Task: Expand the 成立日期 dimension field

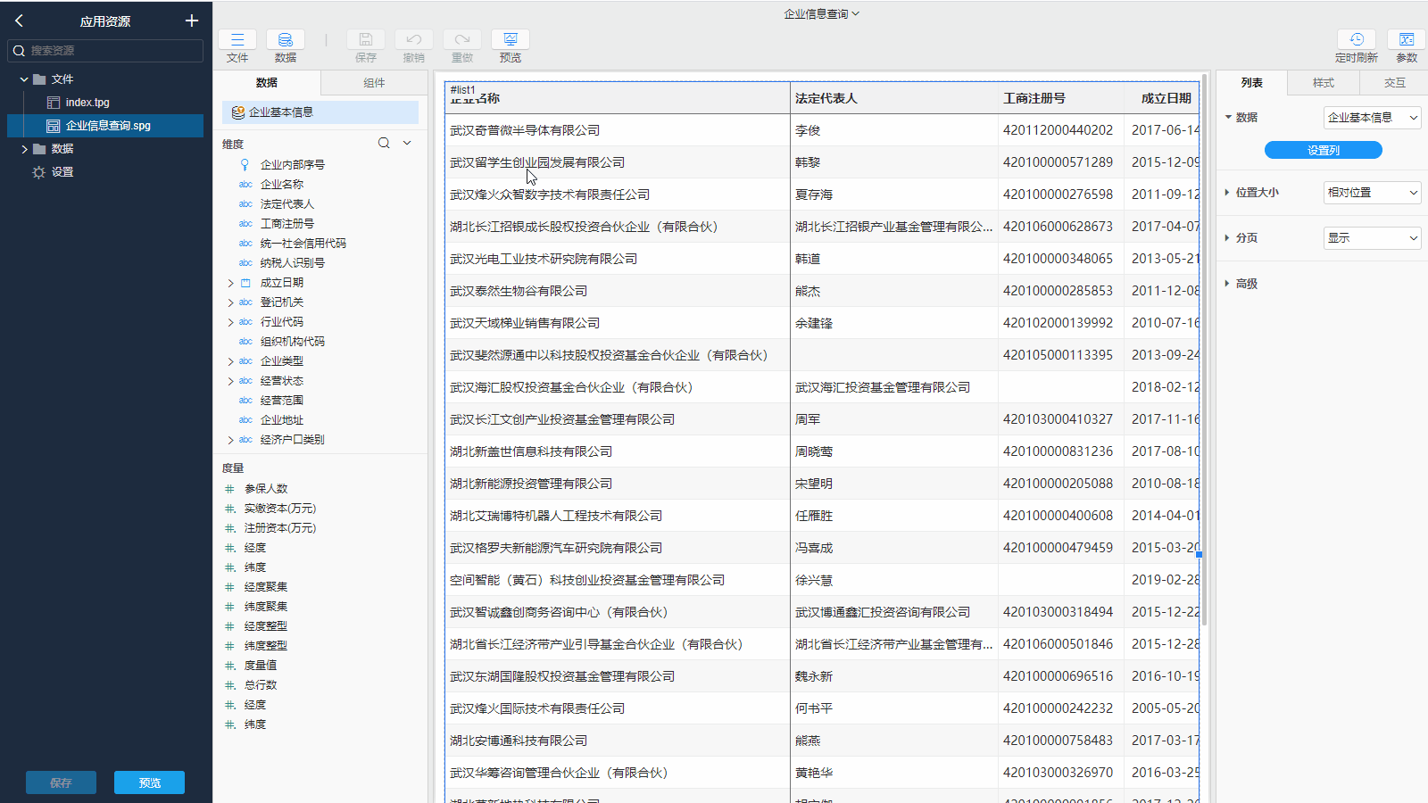Action: (231, 282)
